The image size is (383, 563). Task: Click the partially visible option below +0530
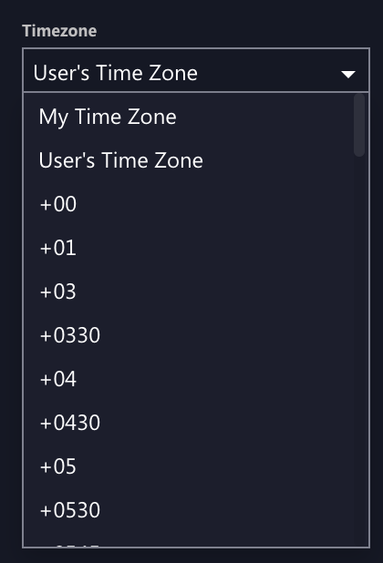[x=188, y=540]
